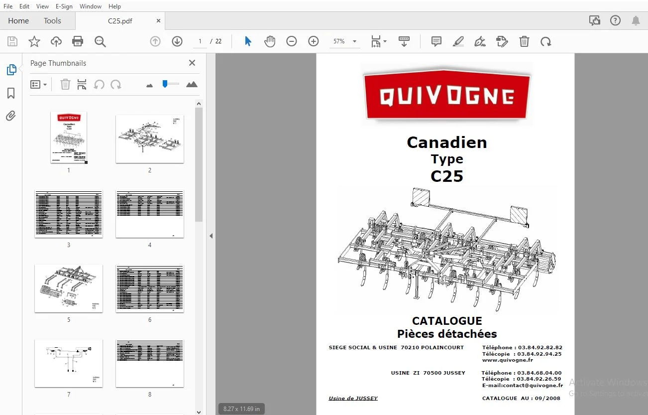Open the Bookmarks sidebar icon
The height and width of the screenshot is (415, 648).
click(11, 93)
